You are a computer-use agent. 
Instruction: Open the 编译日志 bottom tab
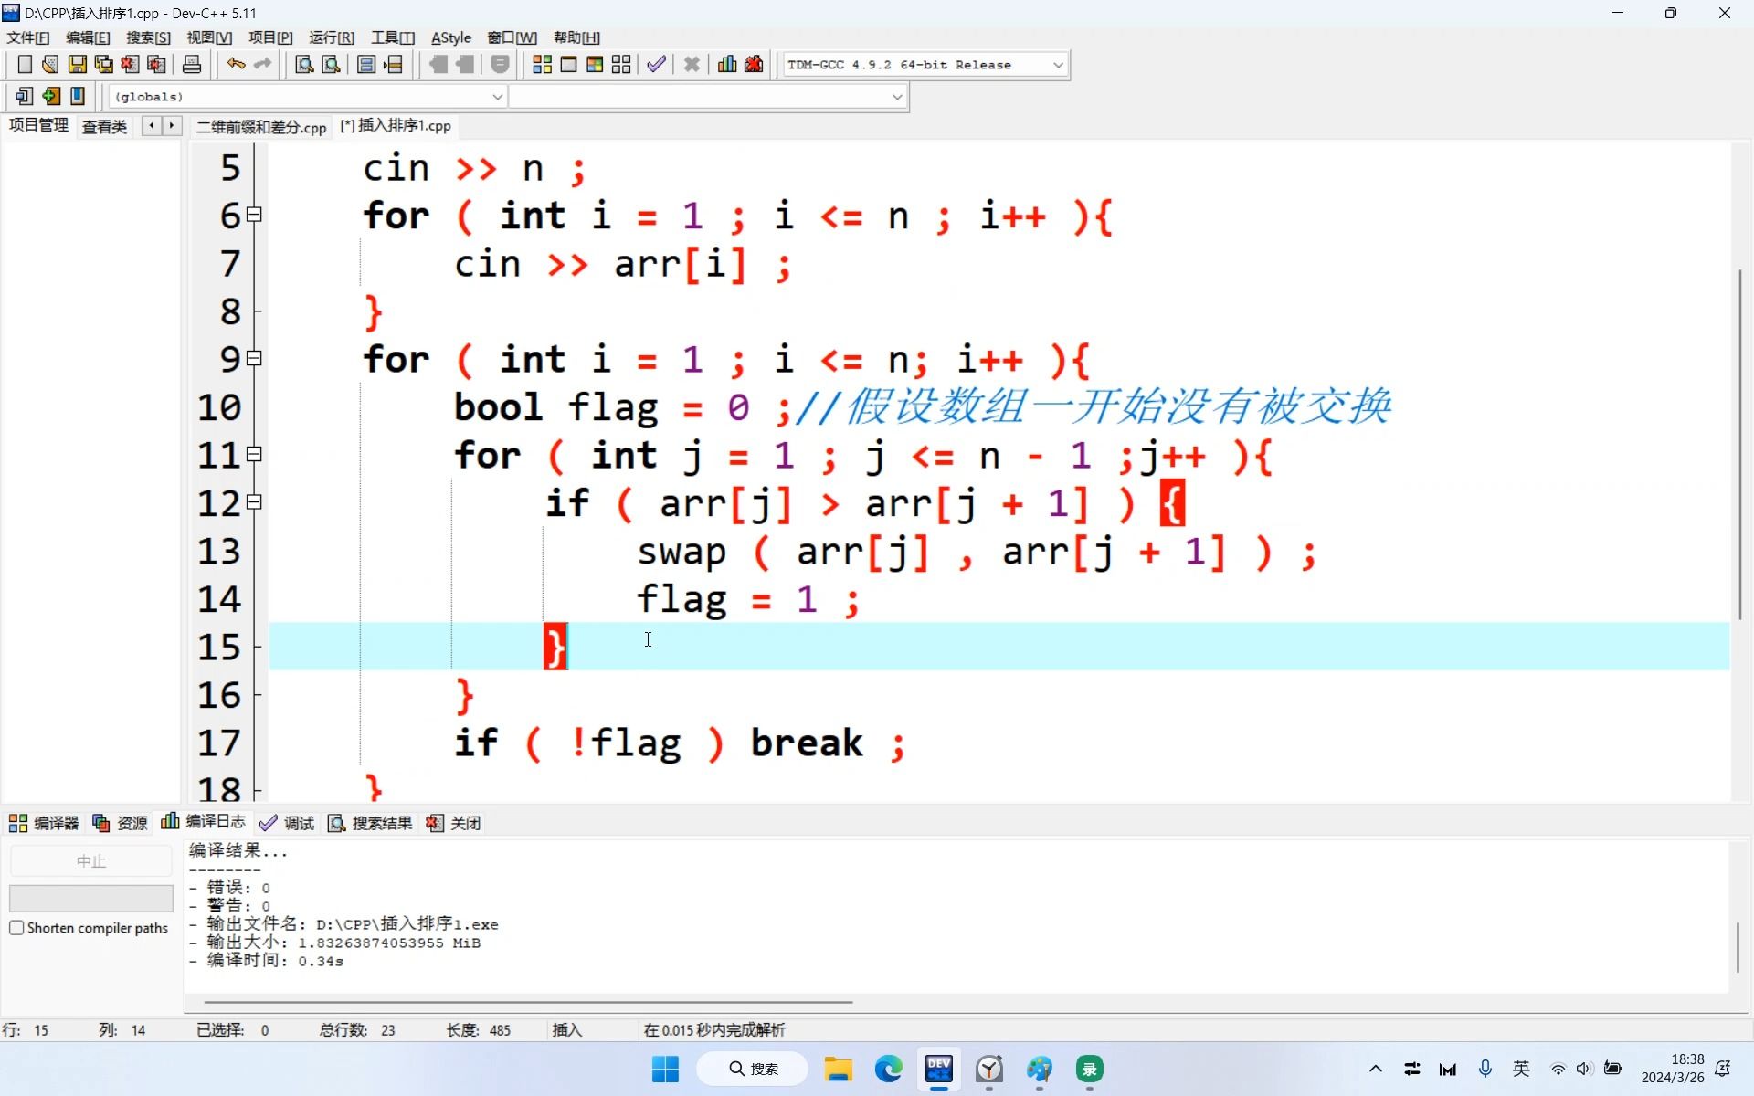pyautogui.click(x=203, y=822)
